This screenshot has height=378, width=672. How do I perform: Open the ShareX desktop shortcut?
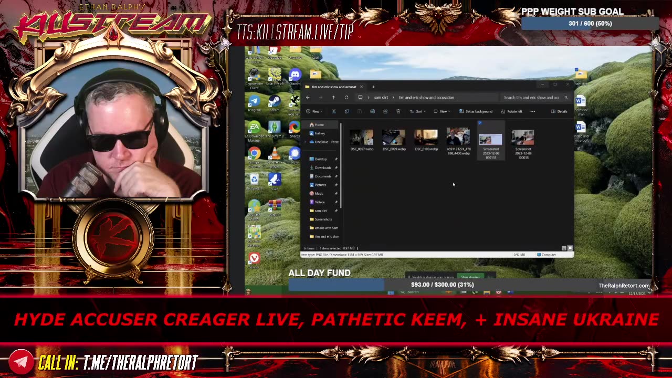294,130
